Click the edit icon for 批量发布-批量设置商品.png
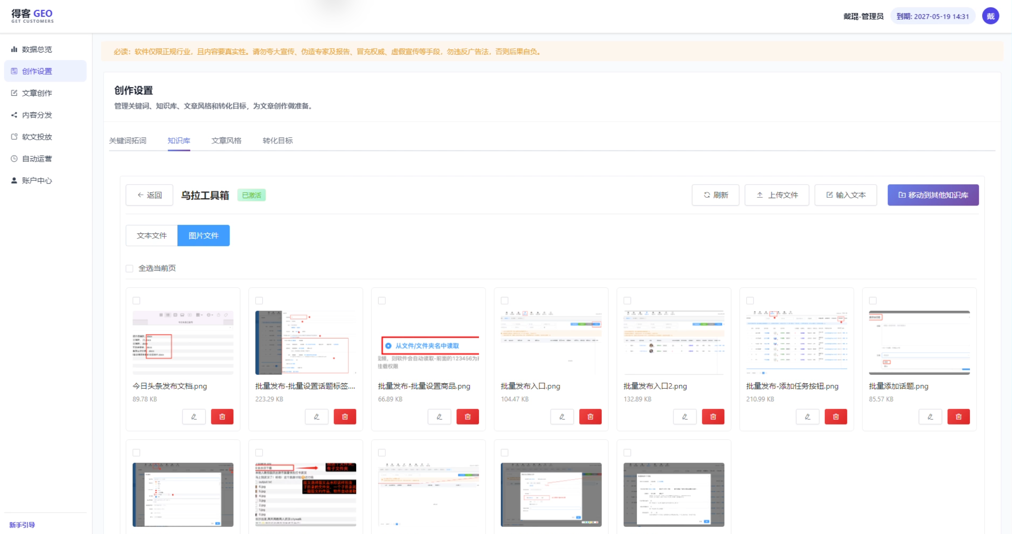Image resolution: width=1012 pixels, height=534 pixels. tap(439, 417)
